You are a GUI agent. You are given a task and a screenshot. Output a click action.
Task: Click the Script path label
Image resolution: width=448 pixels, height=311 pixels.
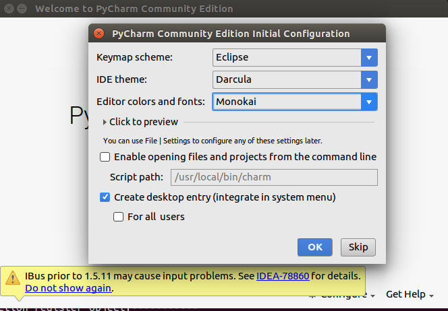tap(136, 177)
